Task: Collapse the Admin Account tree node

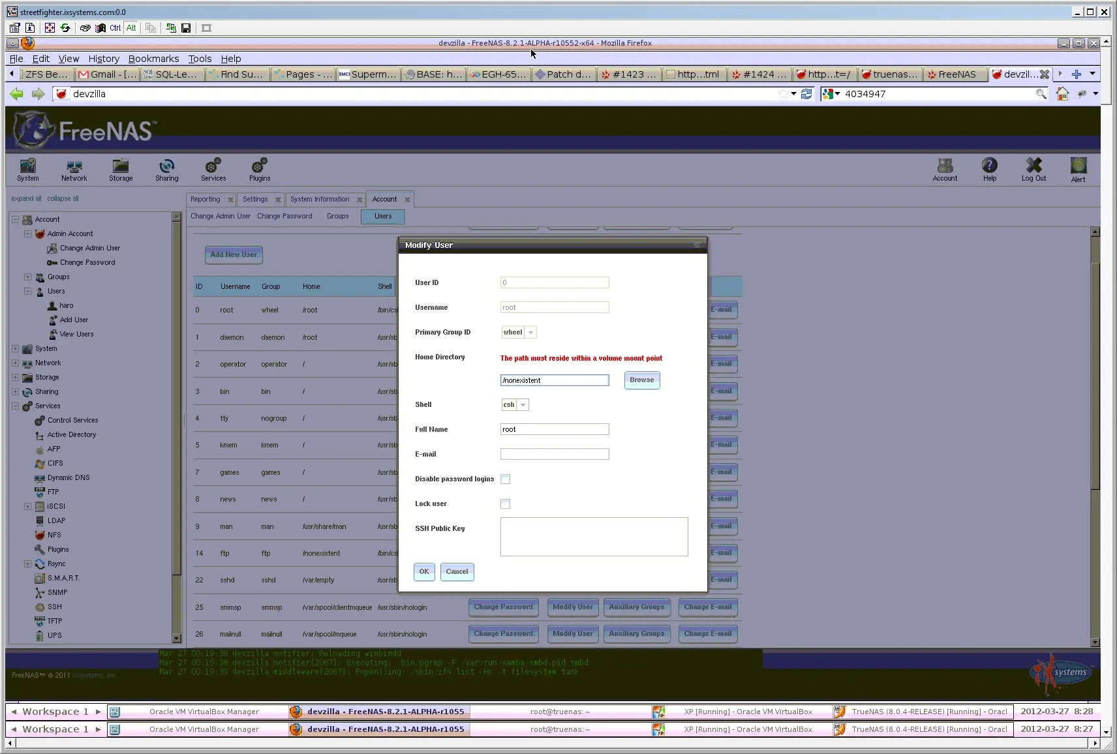Action: [x=27, y=234]
